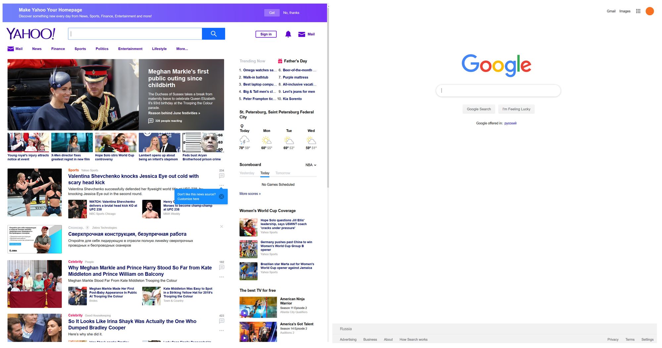Open Images link on Google page
The width and height of the screenshot is (662, 348).
click(x=625, y=11)
